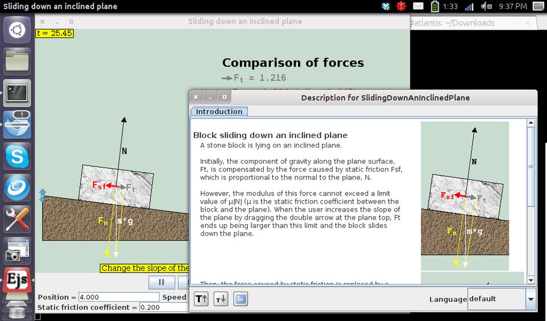The image size is (547, 321).
Task: Click the Dropbox tray icon
Action: click(386, 6)
